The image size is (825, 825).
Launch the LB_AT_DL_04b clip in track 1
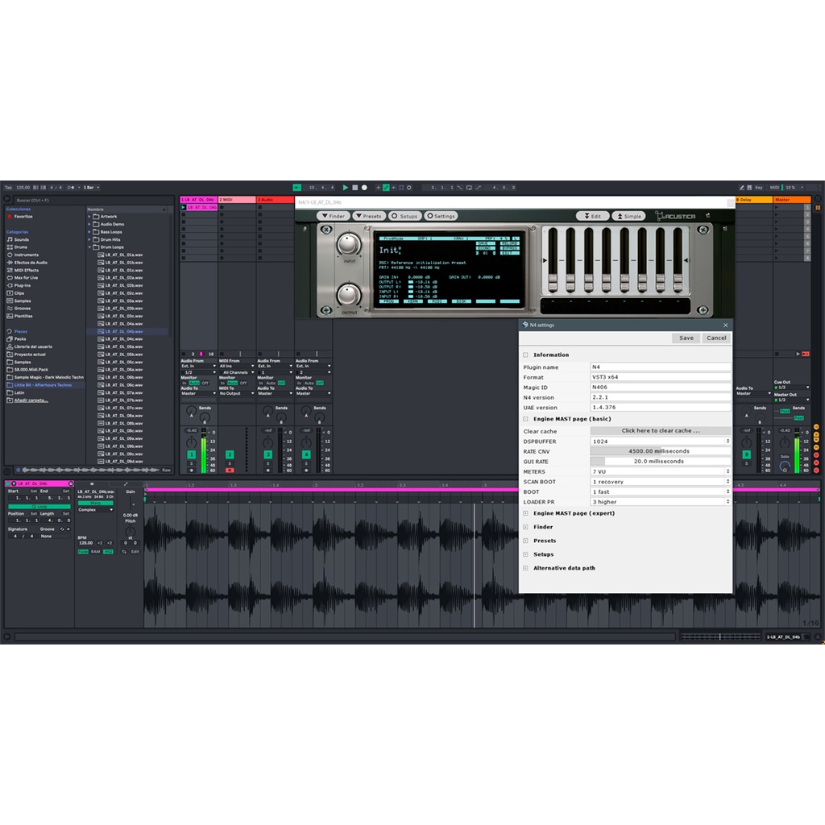pyautogui.click(x=184, y=207)
